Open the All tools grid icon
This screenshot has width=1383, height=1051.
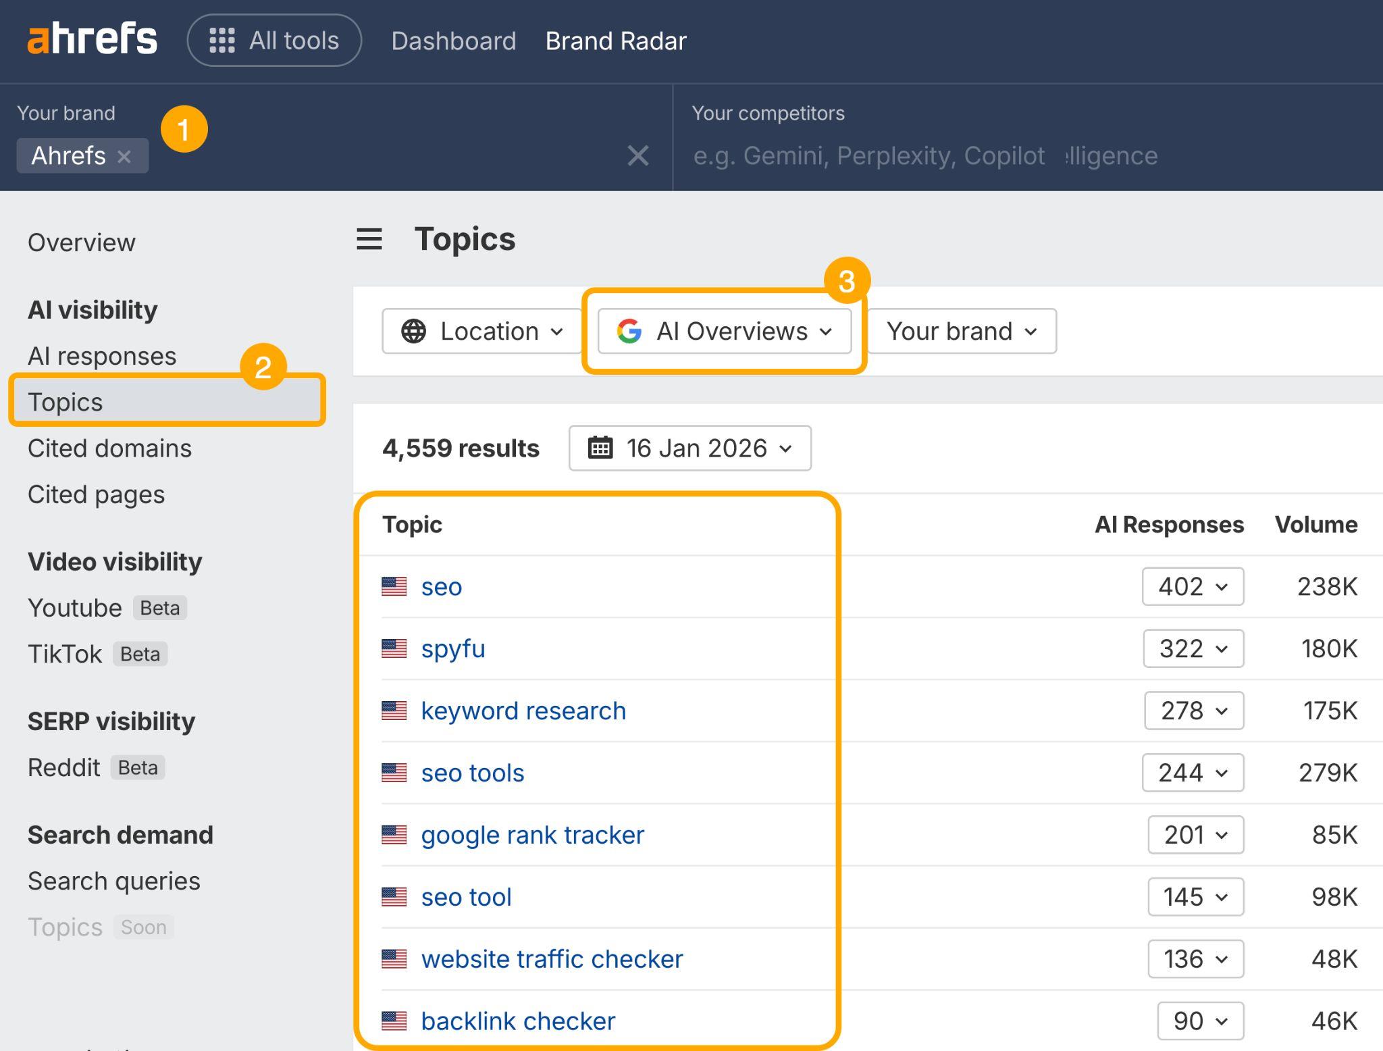tap(225, 40)
